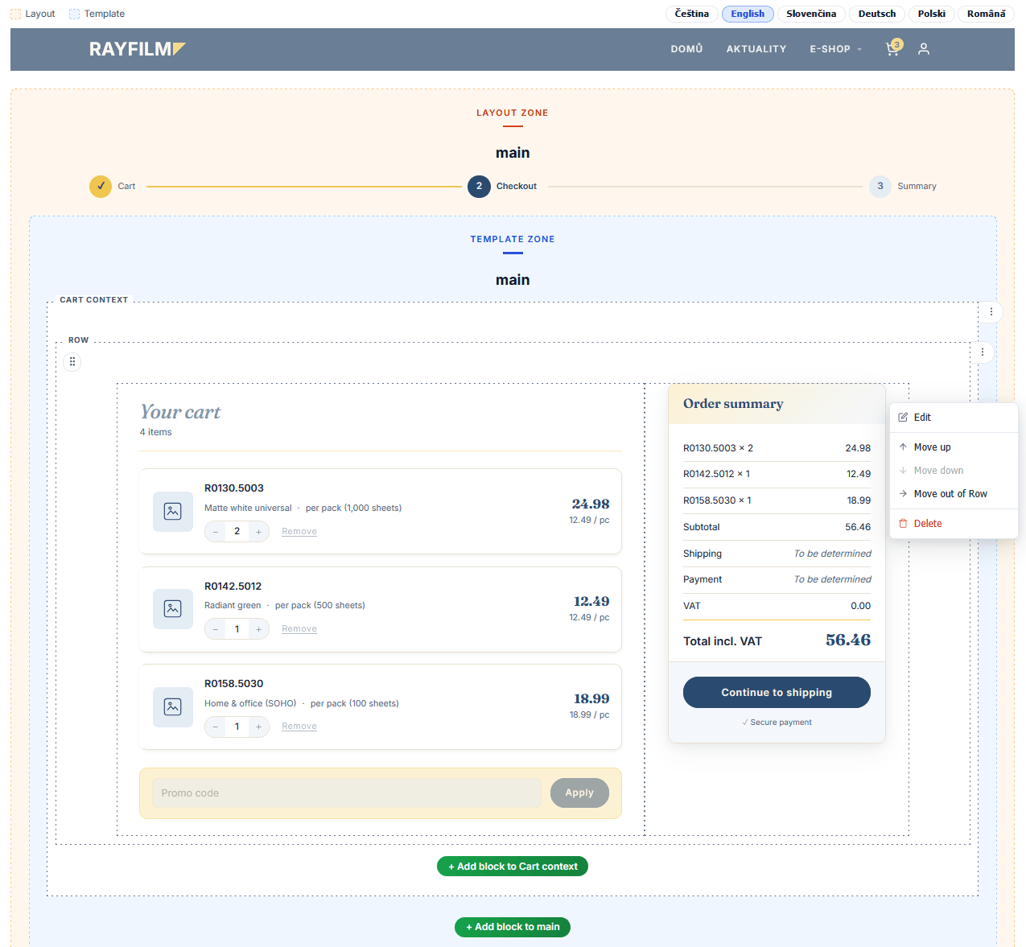Click the 4 items count text
Viewport: 1026px width, 947px height.
pyautogui.click(x=156, y=433)
